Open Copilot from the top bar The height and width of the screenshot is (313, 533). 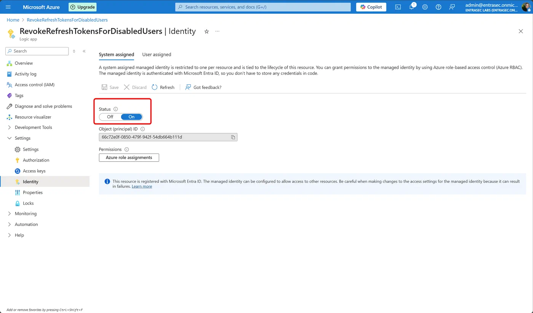[x=371, y=7]
